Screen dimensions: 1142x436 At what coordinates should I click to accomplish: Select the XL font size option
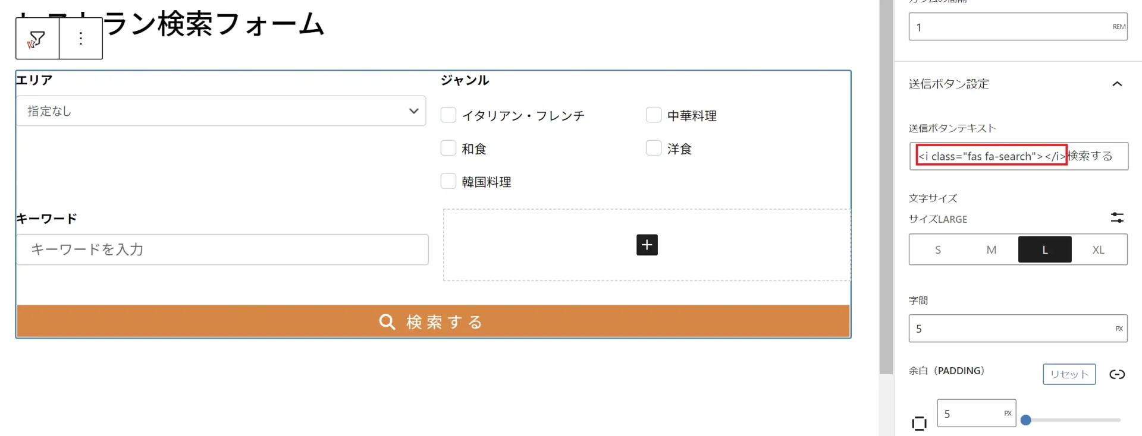1099,249
